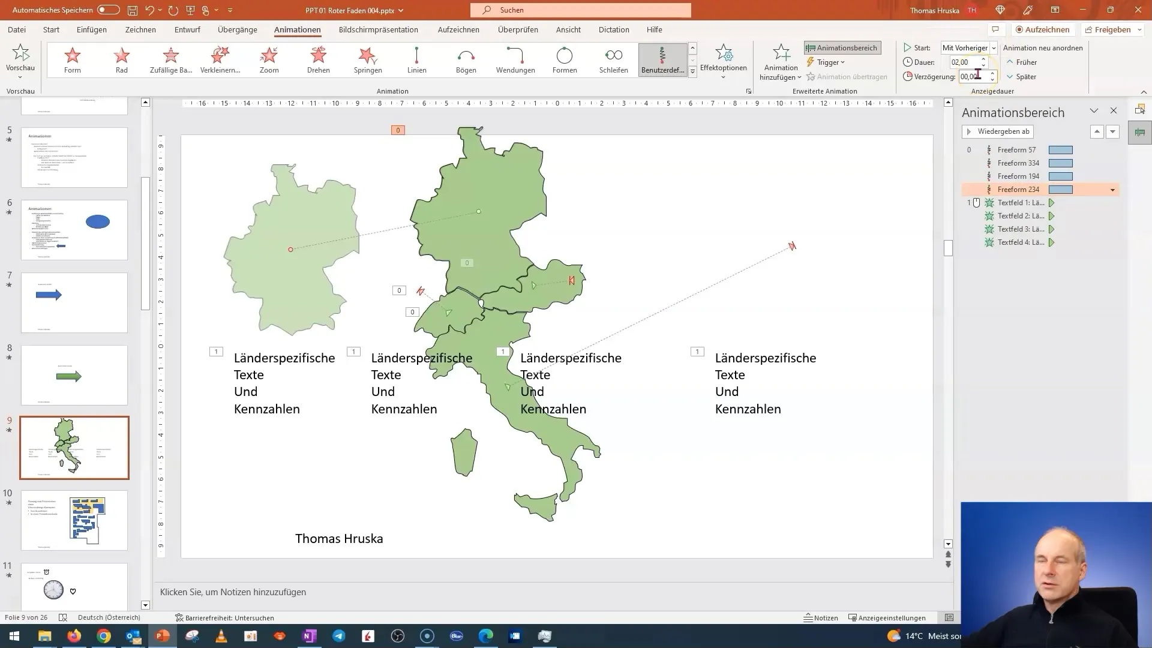Select the Form animation effect

[x=73, y=60]
